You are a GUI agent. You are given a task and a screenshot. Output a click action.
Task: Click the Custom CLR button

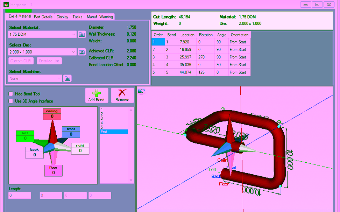pos(21,61)
